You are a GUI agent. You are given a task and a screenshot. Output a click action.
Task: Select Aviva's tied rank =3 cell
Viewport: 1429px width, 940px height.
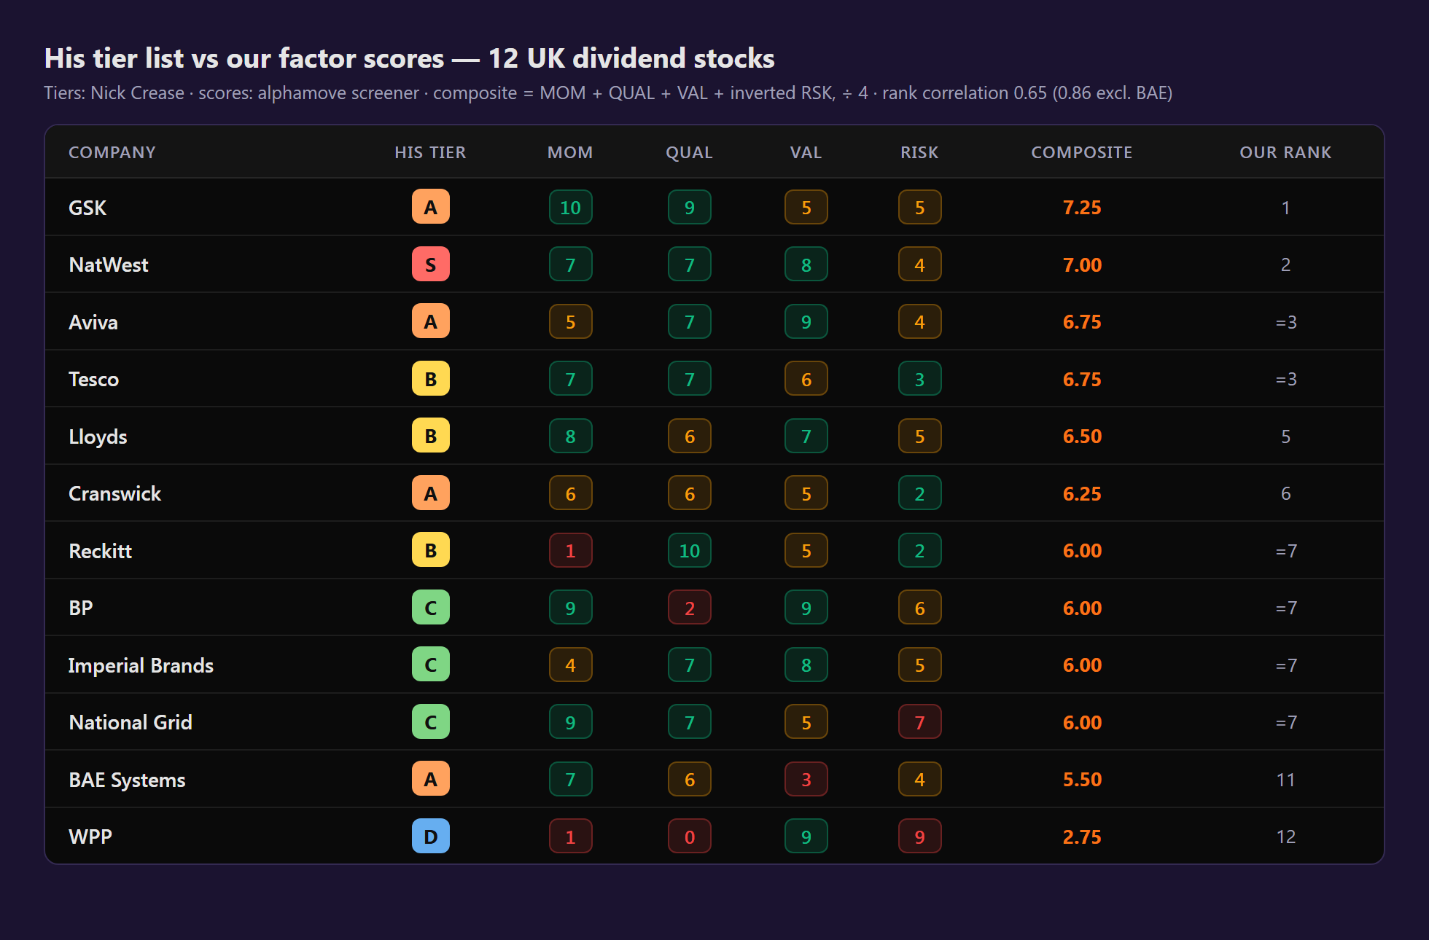click(1286, 322)
